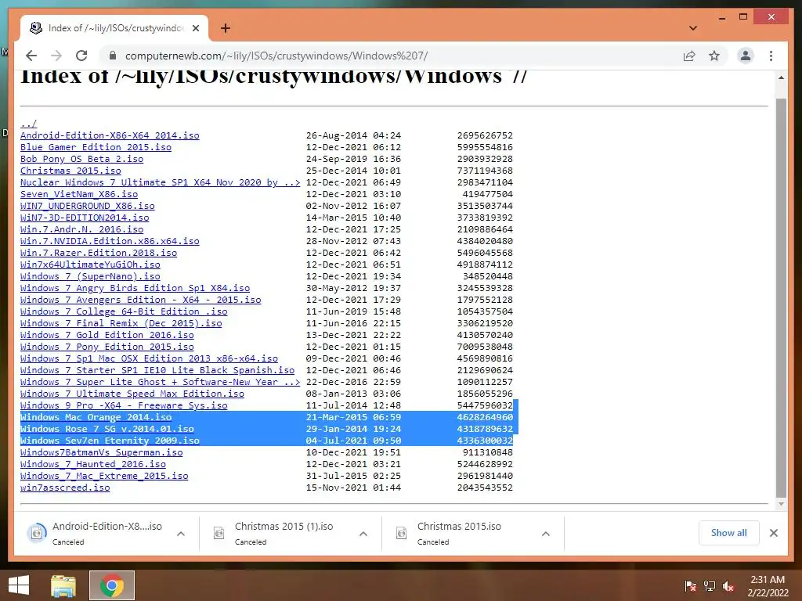Click Windows 7 Ultimate Speed Max Edition link
The height and width of the screenshot is (601, 802).
point(132,394)
